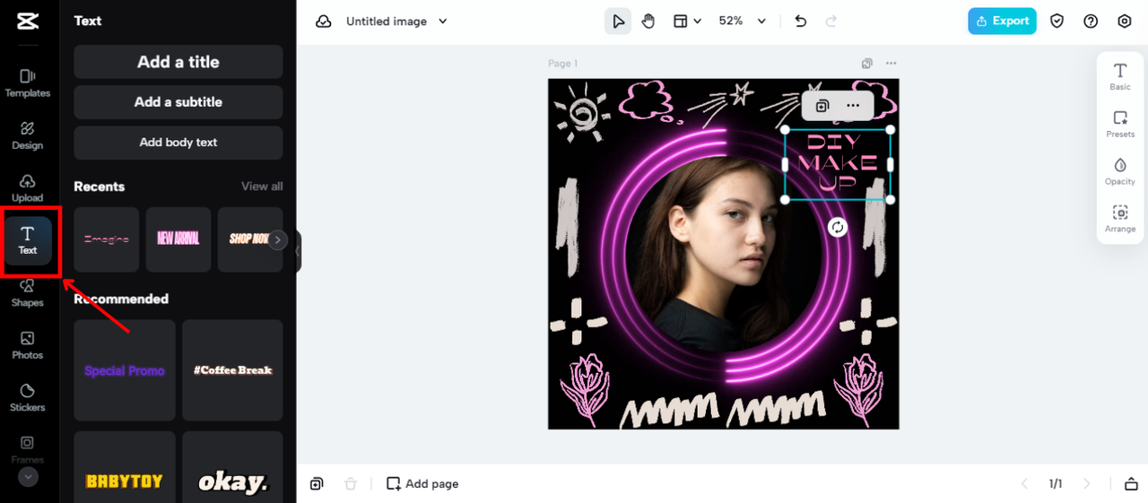Click Add body text button
This screenshot has height=503, width=1148.
tap(178, 143)
